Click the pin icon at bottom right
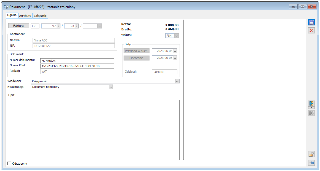 pyautogui.click(x=311, y=163)
